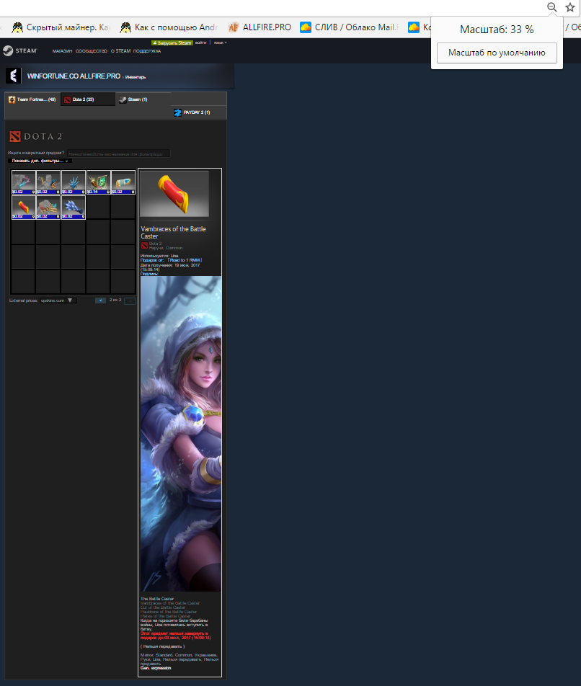Expand the язык language dropdown
The image size is (581, 686).
click(x=220, y=43)
